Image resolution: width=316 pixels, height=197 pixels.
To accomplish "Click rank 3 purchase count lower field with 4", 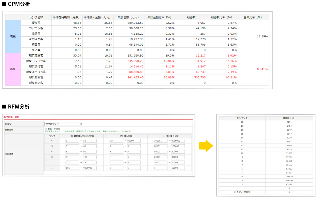I will click(x=116, y=157).
